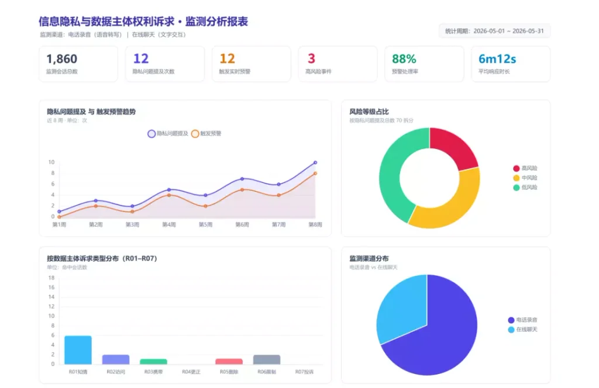Open the 3 高风险事件 card
599x388 pixels.
[338, 64]
